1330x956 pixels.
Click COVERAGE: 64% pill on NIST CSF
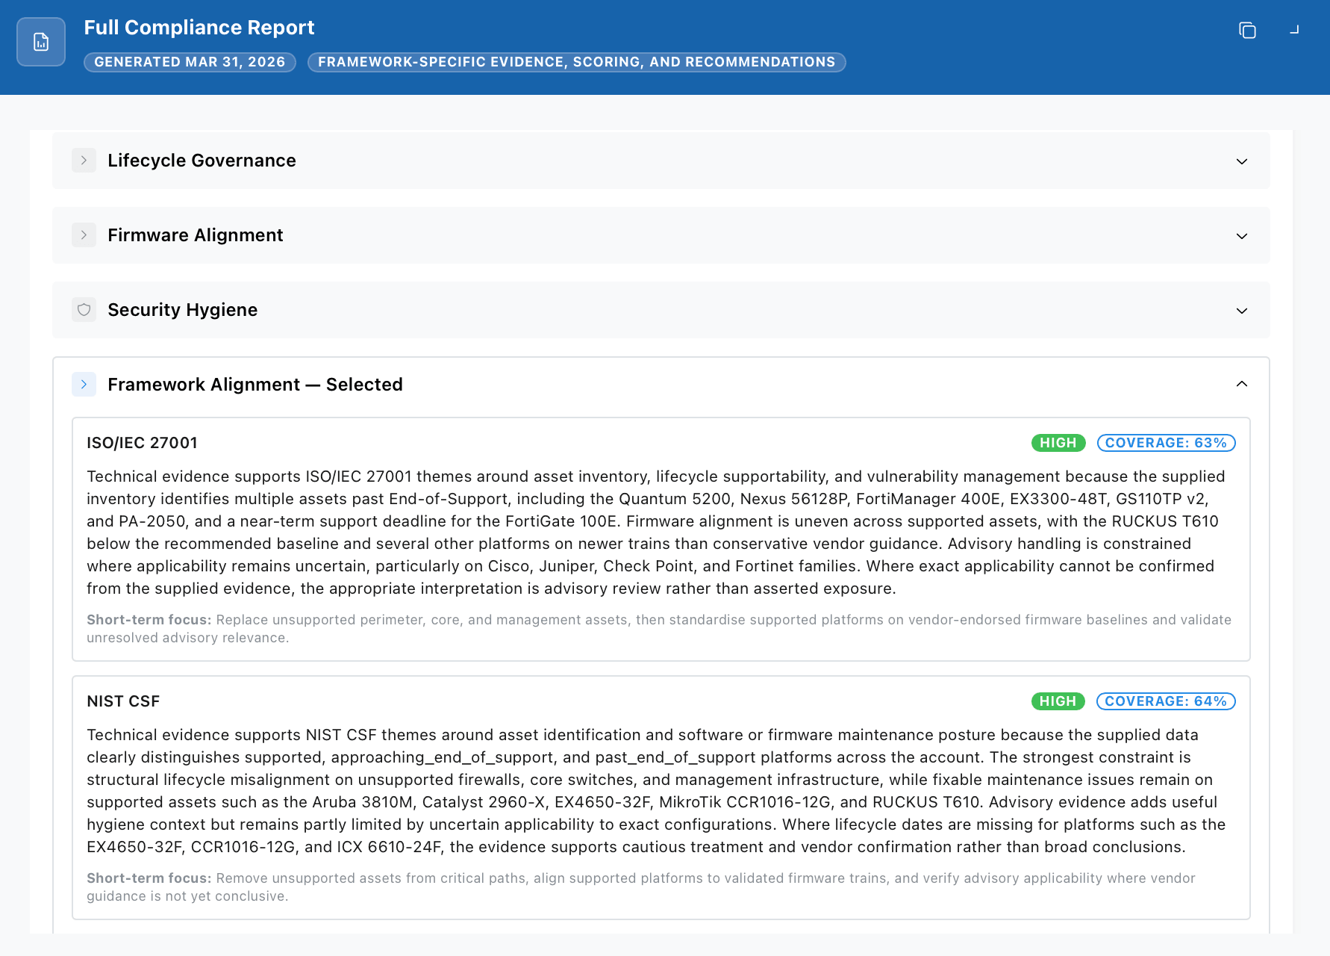1165,701
